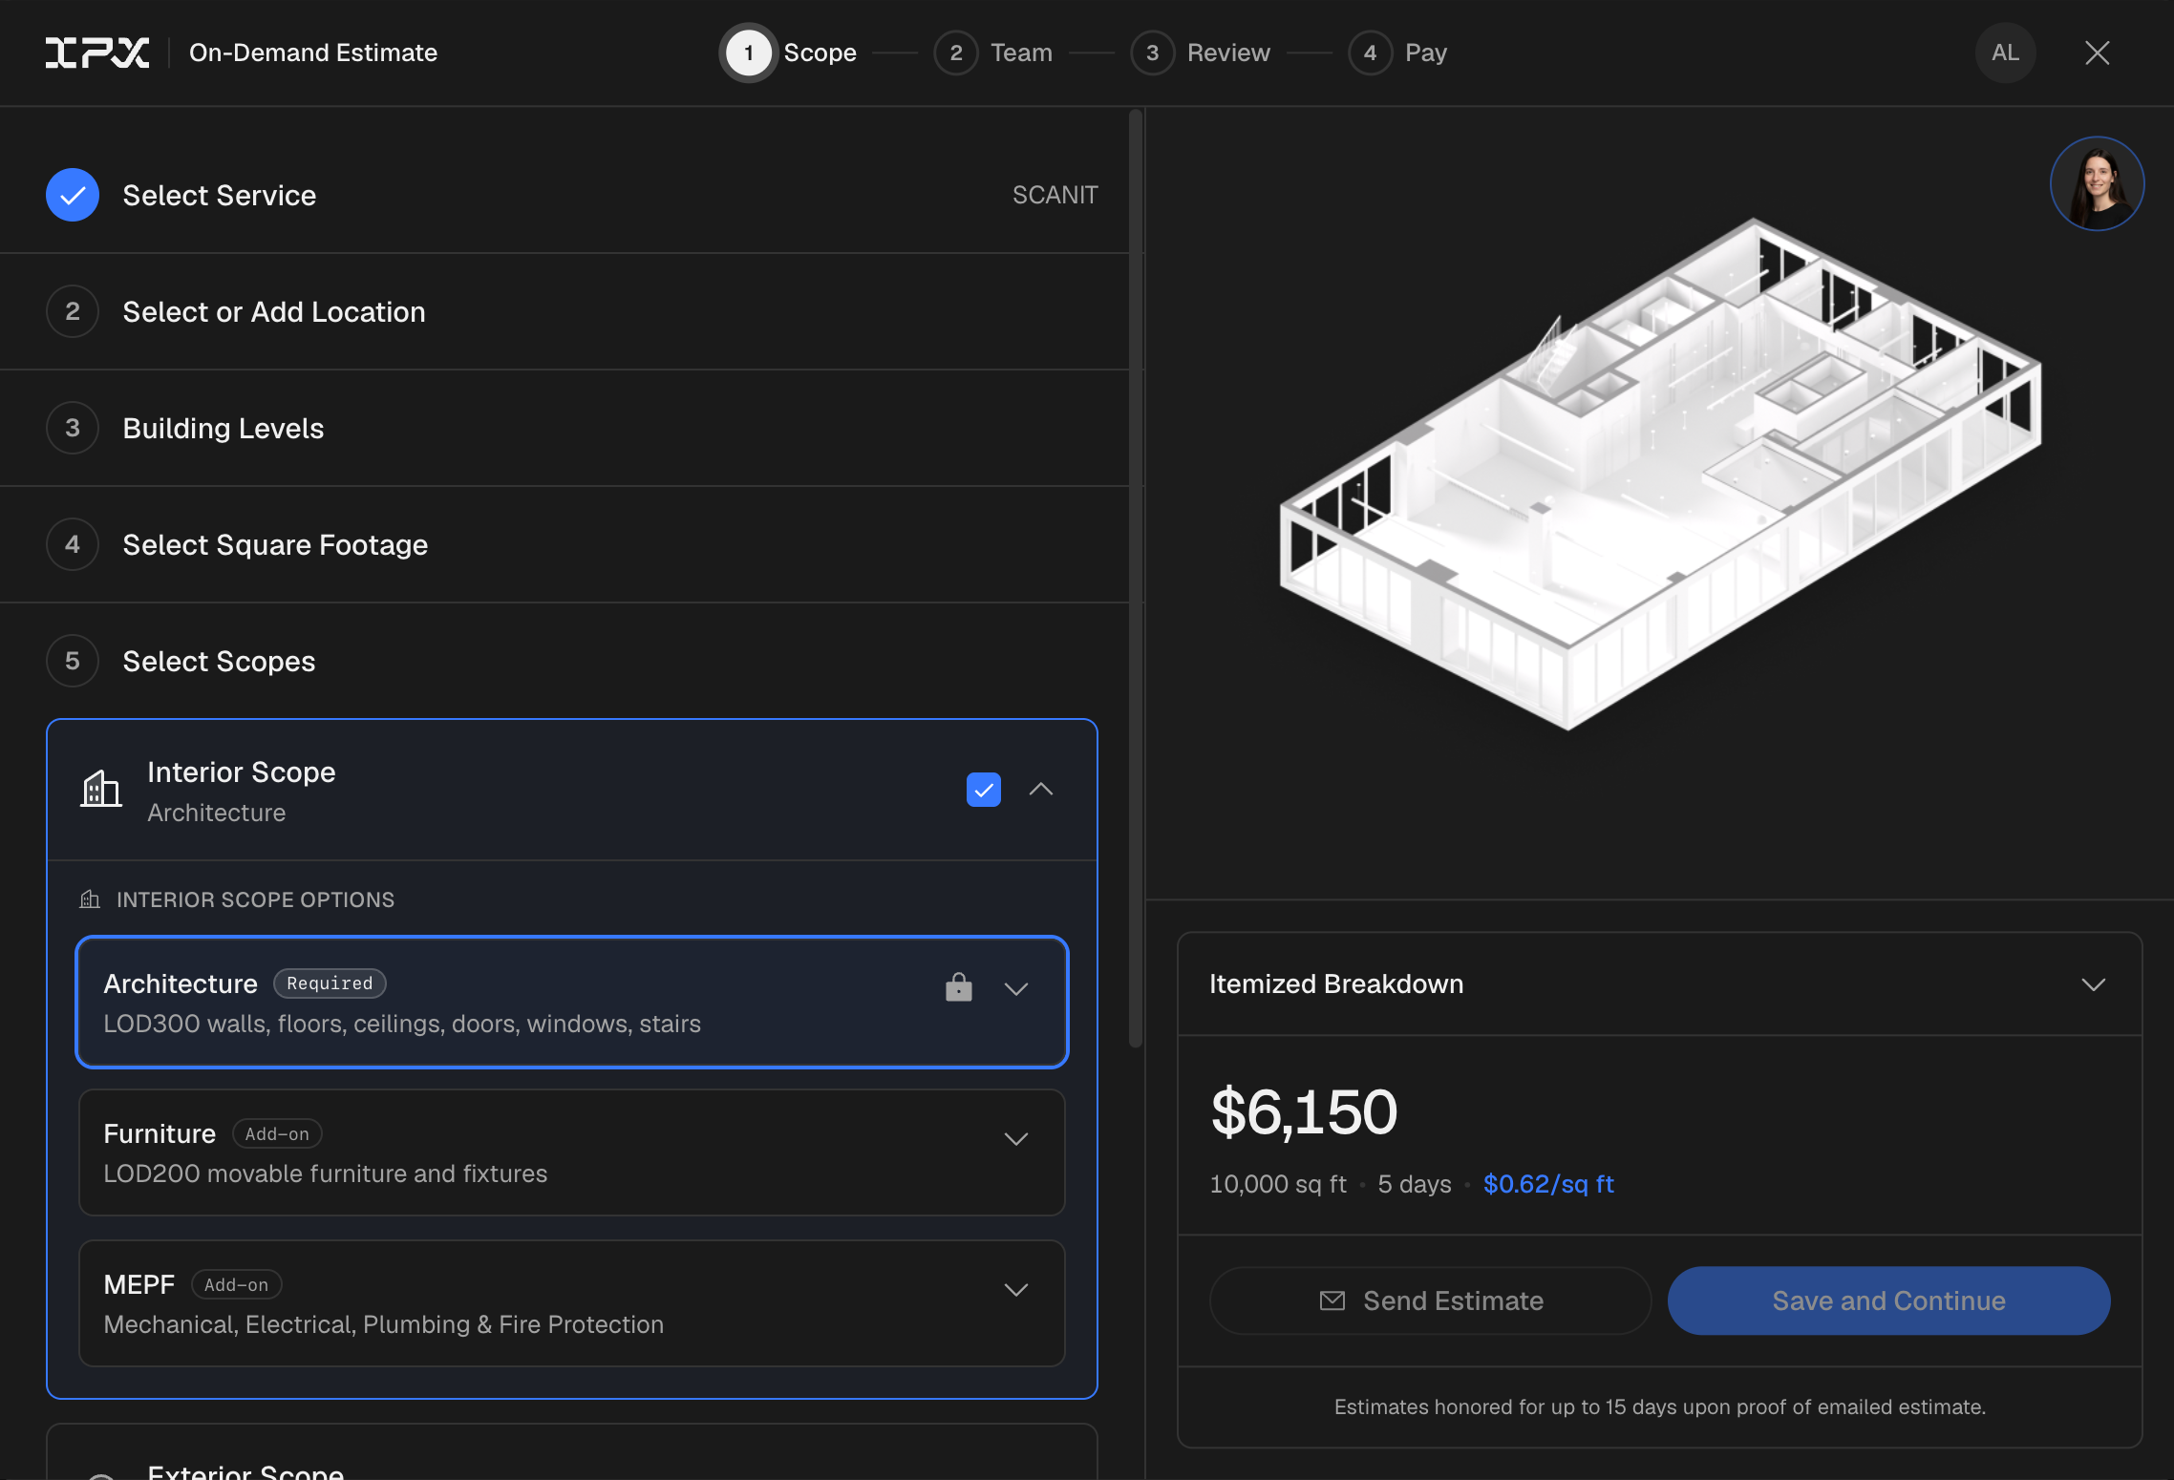Click the envelope icon in Send Estimate
Viewport: 2174px width, 1480px height.
[1332, 1300]
